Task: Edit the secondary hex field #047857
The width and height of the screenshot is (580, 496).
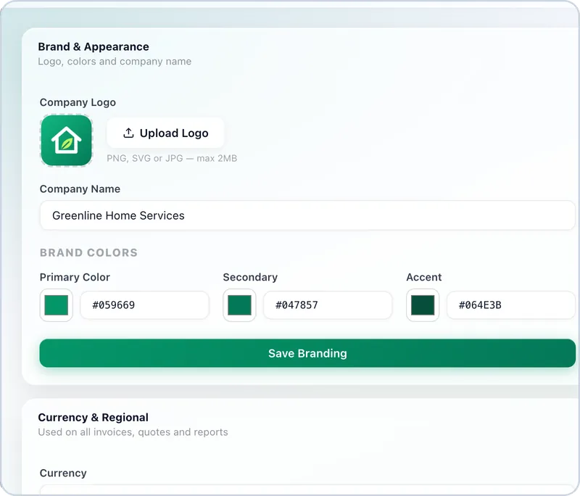Action: pos(328,305)
